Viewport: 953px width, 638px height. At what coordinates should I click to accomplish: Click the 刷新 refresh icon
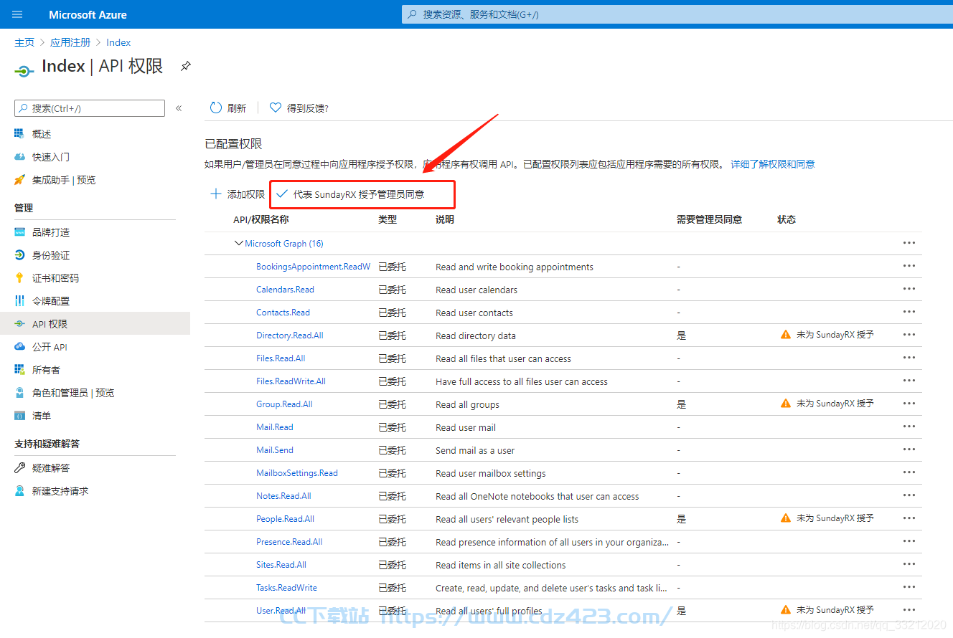point(216,108)
